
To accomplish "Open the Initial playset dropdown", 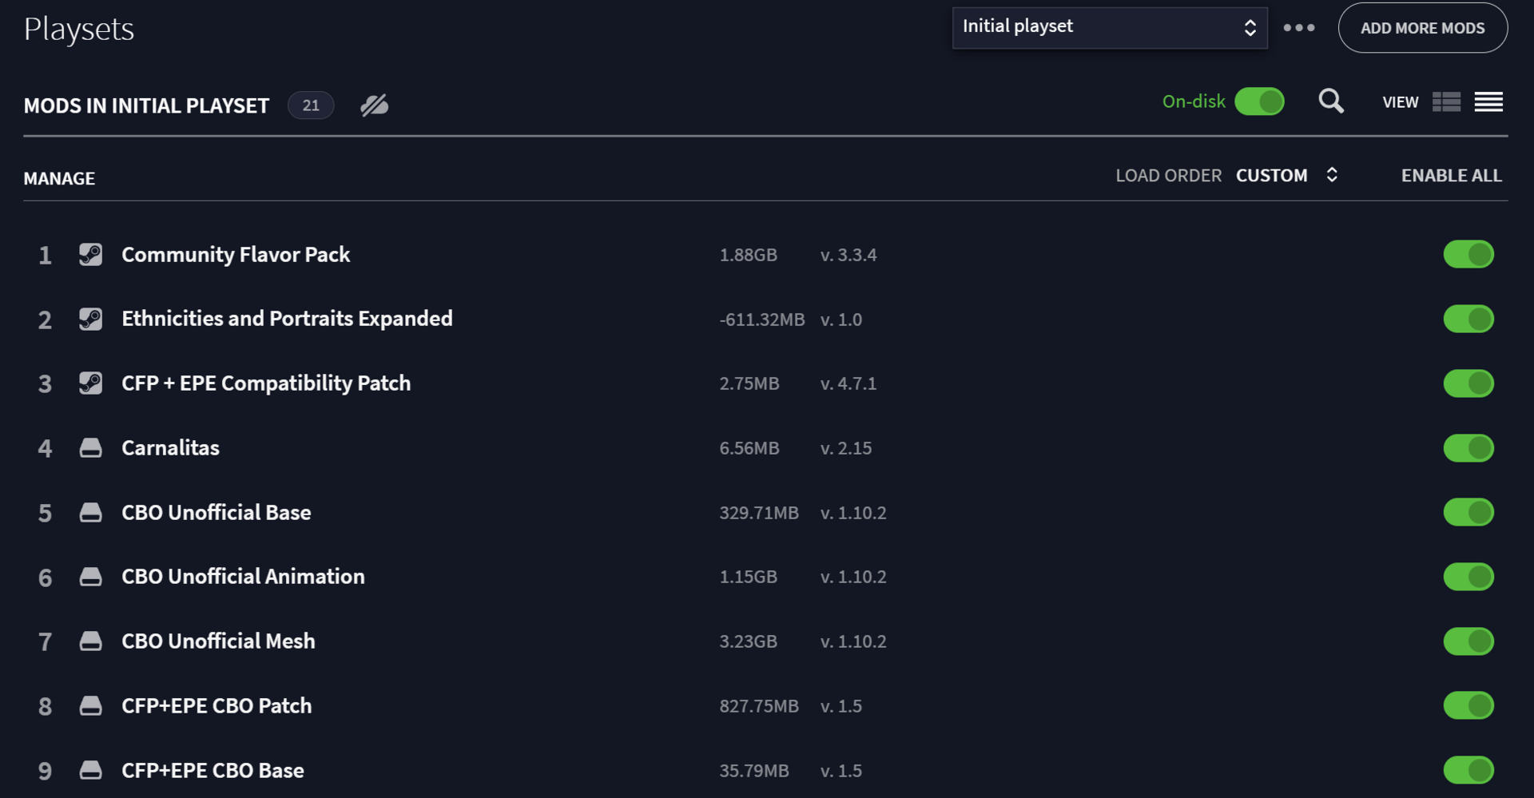I will [1110, 28].
